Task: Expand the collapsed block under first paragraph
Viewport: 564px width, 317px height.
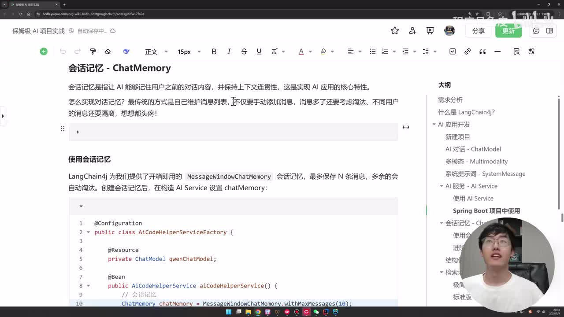Action: coord(78,132)
